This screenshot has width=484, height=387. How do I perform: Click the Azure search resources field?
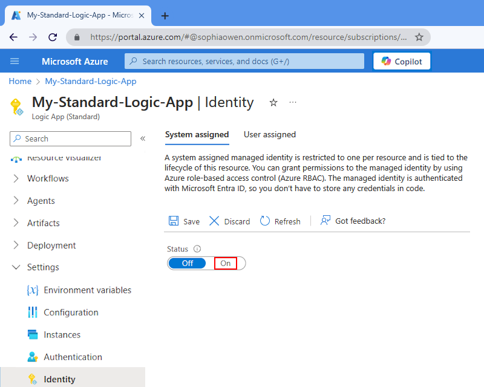(x=244, y=61)
